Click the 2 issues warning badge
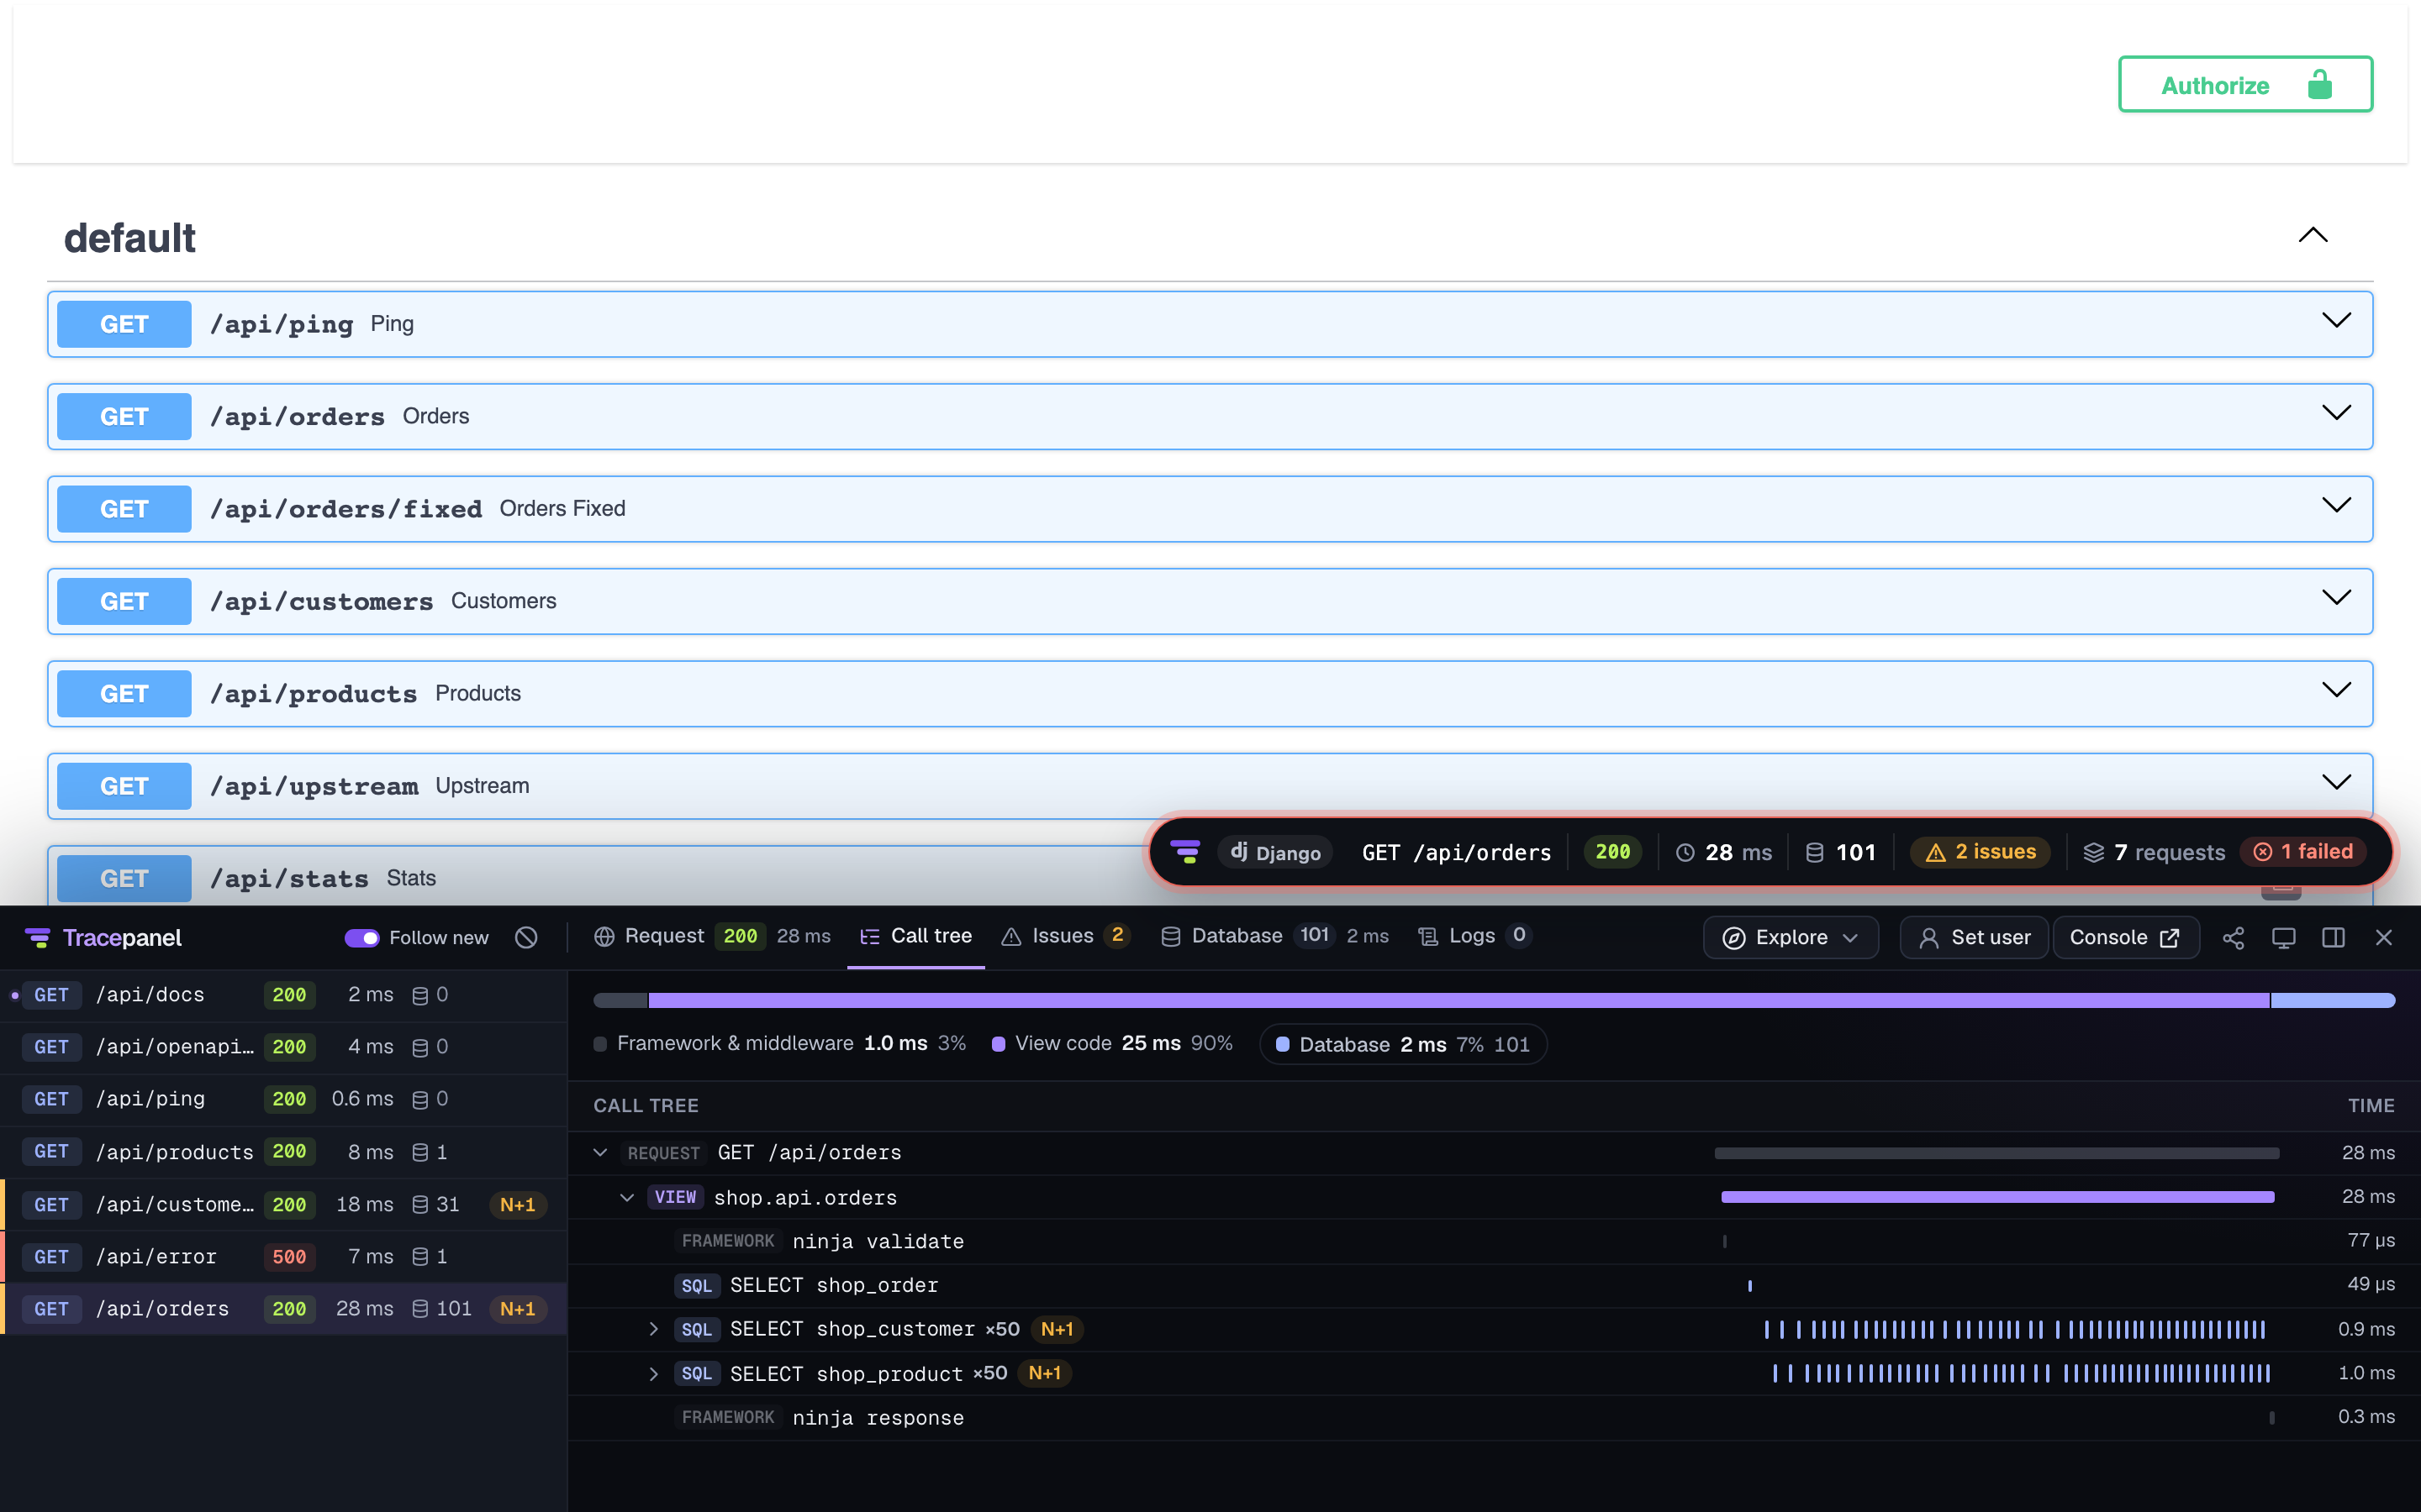This screenshot has height=1512, width=2421. (1981, 852)
